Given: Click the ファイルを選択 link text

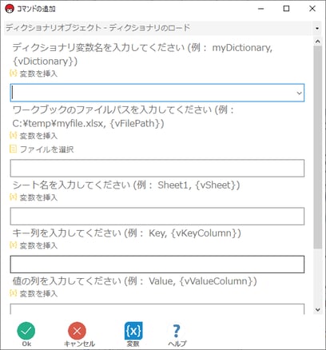Looking at the screenshot, I should point(47,149).
